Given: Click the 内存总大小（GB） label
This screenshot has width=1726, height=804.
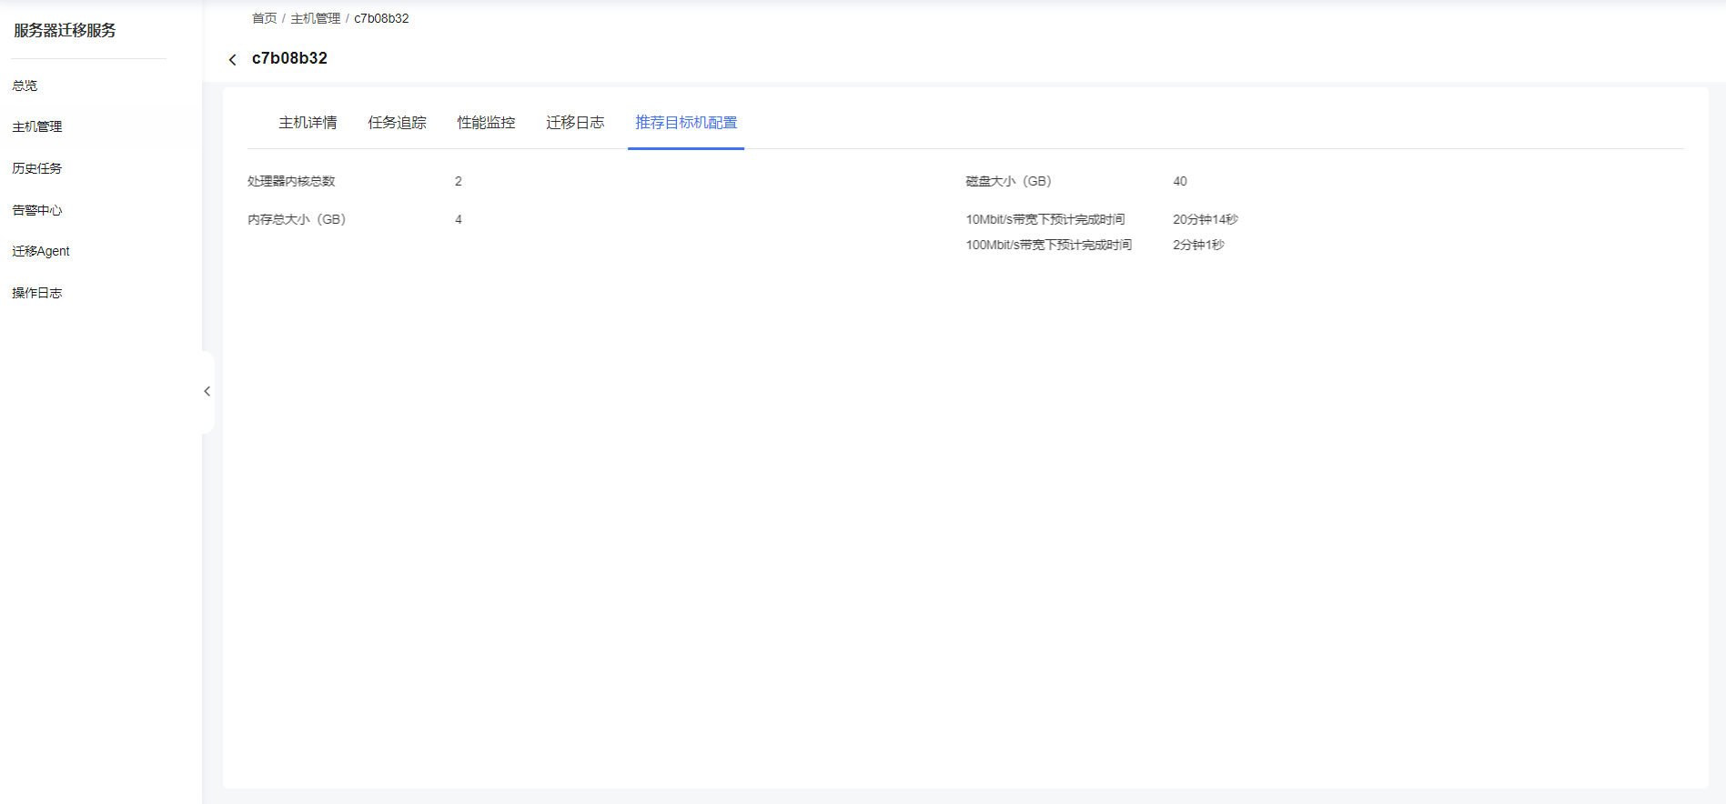Looking at the screenshot, I should tap(297, 219).
